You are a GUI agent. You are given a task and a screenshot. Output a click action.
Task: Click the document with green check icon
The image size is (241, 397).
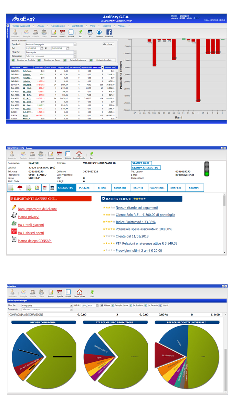pos(29,187)
